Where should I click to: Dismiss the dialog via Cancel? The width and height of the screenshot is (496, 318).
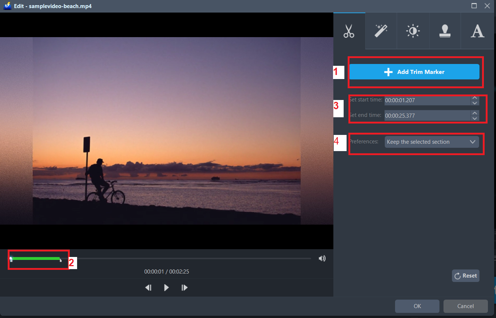point(466,306)
